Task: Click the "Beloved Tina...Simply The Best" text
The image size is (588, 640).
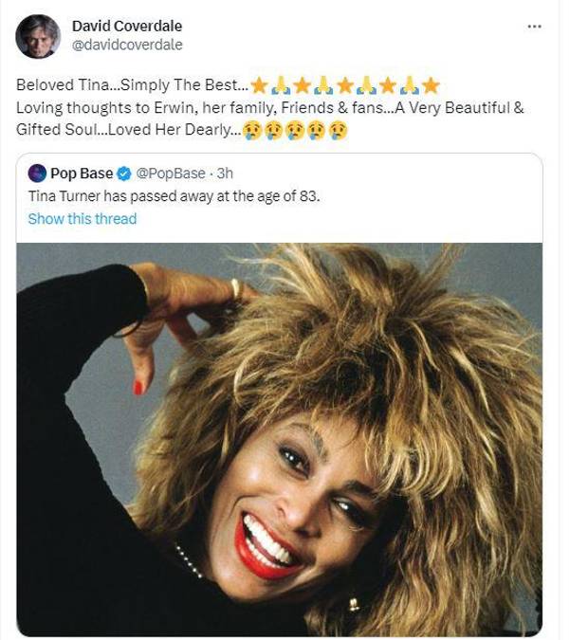Action: (132, 86)
